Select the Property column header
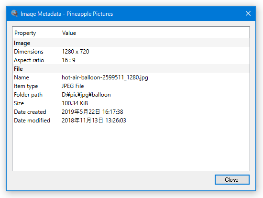 [36, 33]
